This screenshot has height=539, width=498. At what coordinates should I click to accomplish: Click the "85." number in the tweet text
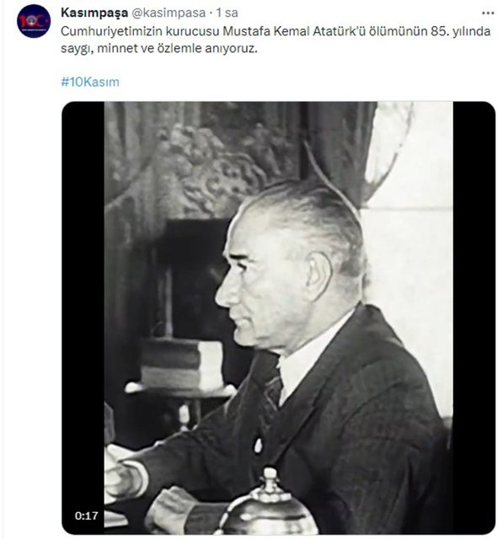click(440, 31)
